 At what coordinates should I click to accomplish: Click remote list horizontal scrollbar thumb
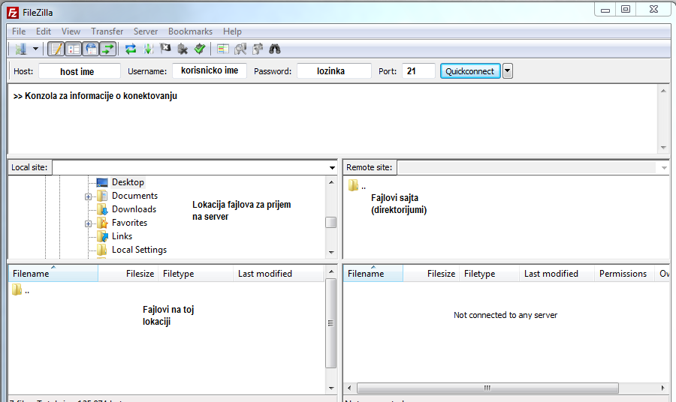[487, 388]
